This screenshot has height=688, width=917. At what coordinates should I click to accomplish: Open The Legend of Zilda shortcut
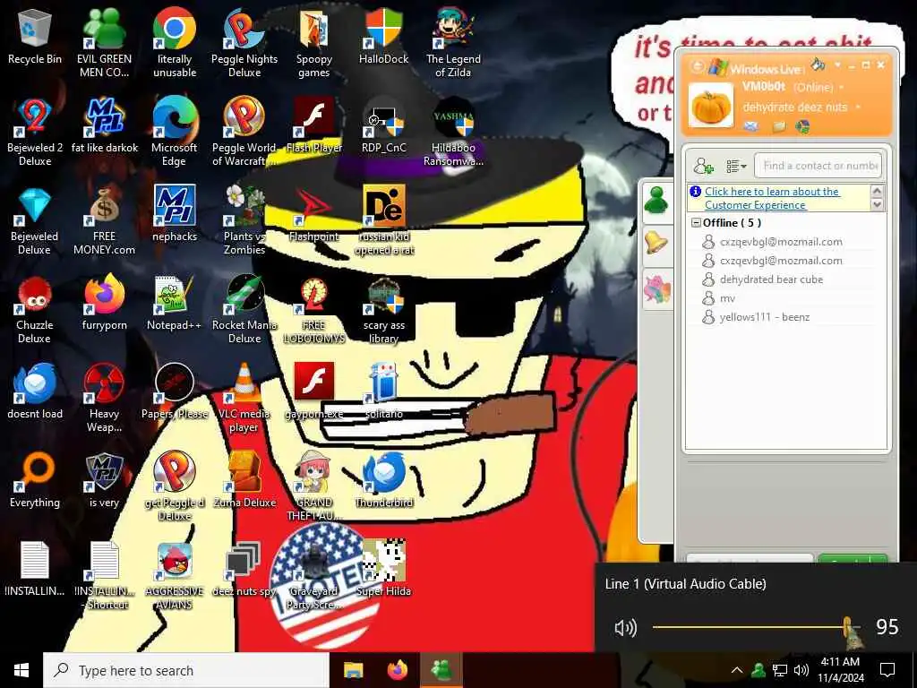point(453,42)
